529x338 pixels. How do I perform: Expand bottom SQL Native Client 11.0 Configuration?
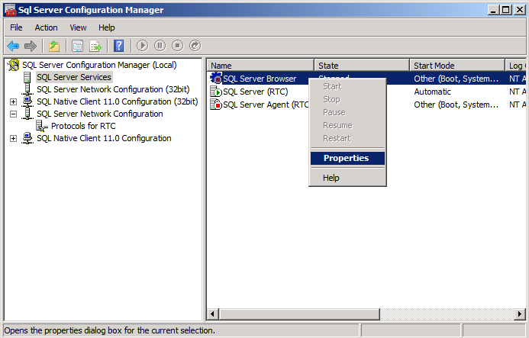point(13,138)
